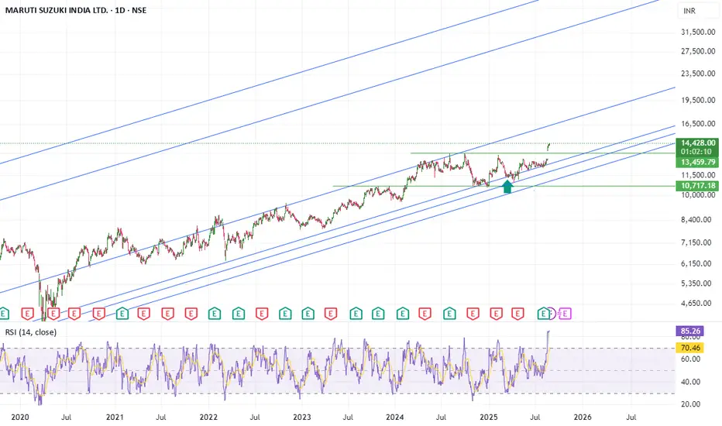722x426 pixels.
Task: Open the green earnings marker above the 2024 label
Action: point(402,314)
